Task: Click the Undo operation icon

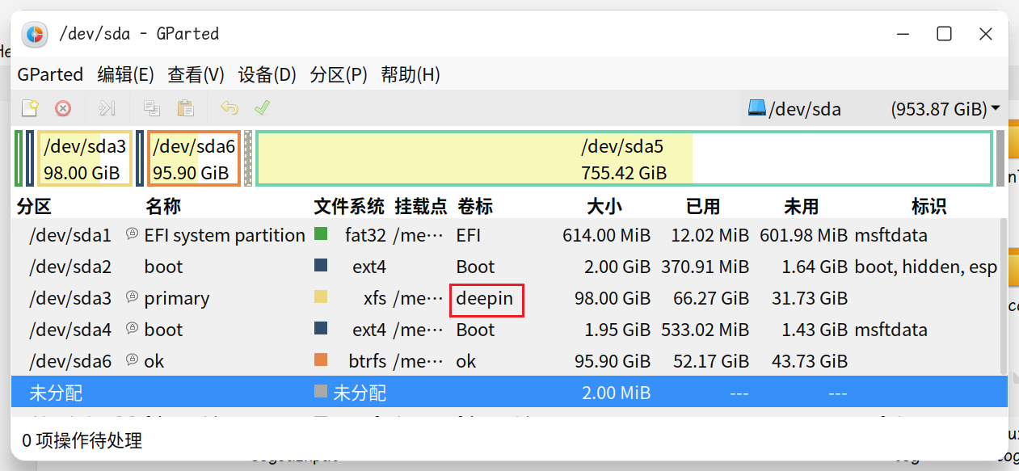Action: pos(229,107)
